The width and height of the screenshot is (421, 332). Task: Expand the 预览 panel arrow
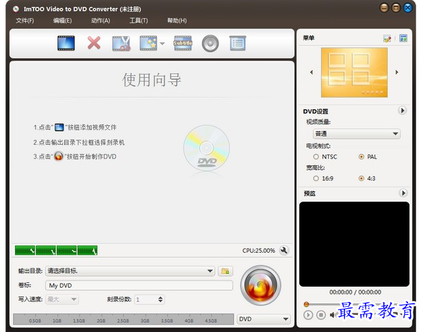403,193
